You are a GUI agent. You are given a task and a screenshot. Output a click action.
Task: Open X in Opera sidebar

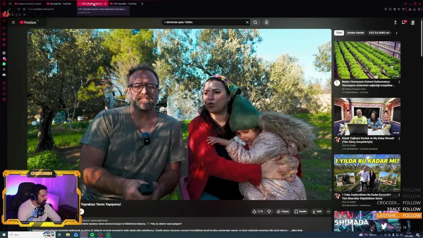pyautogui.click(x=4, y=69)
